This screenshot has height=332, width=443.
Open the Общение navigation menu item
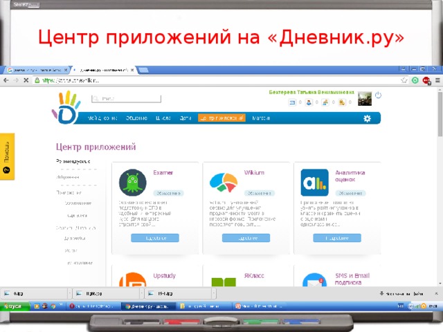(136, 118)
